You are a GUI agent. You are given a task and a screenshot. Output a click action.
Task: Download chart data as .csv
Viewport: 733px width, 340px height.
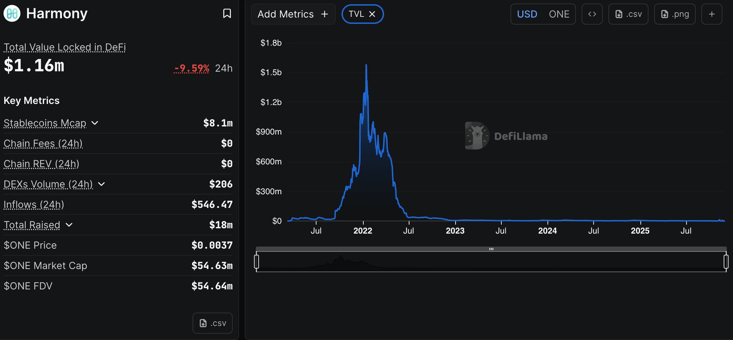coord(628,14)
